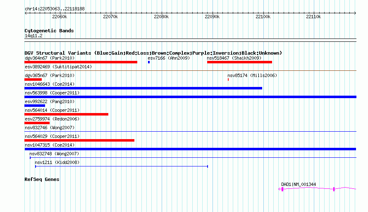Click the Cytogenetic Bands track title
The image size is (368, 212).
(49, 31)
